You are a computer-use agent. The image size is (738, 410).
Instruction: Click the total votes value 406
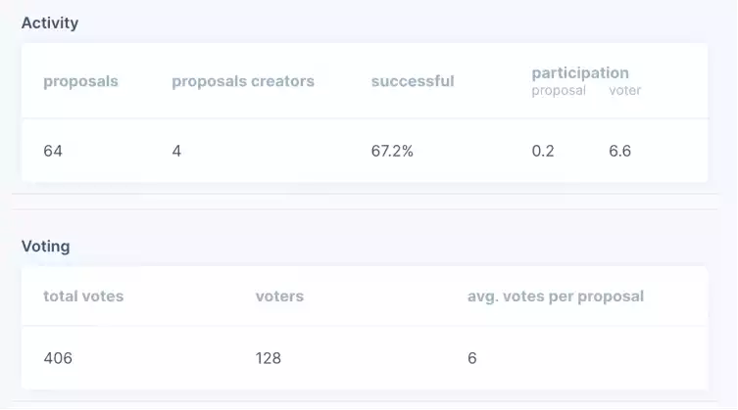click(58, 358)
